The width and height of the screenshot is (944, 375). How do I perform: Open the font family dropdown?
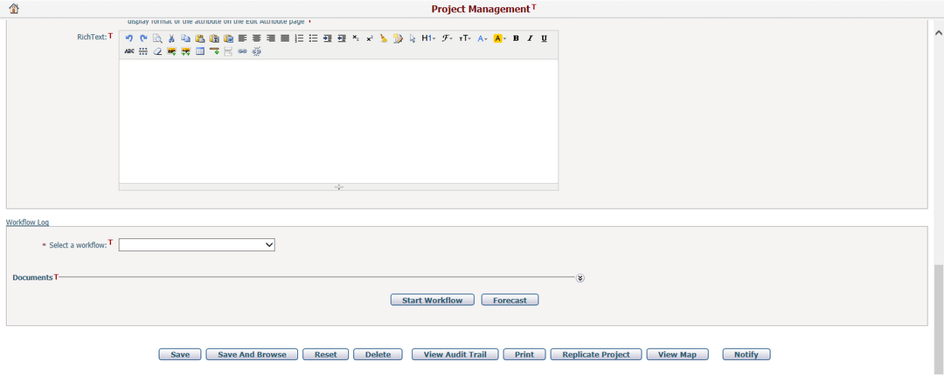click(448, 37)
